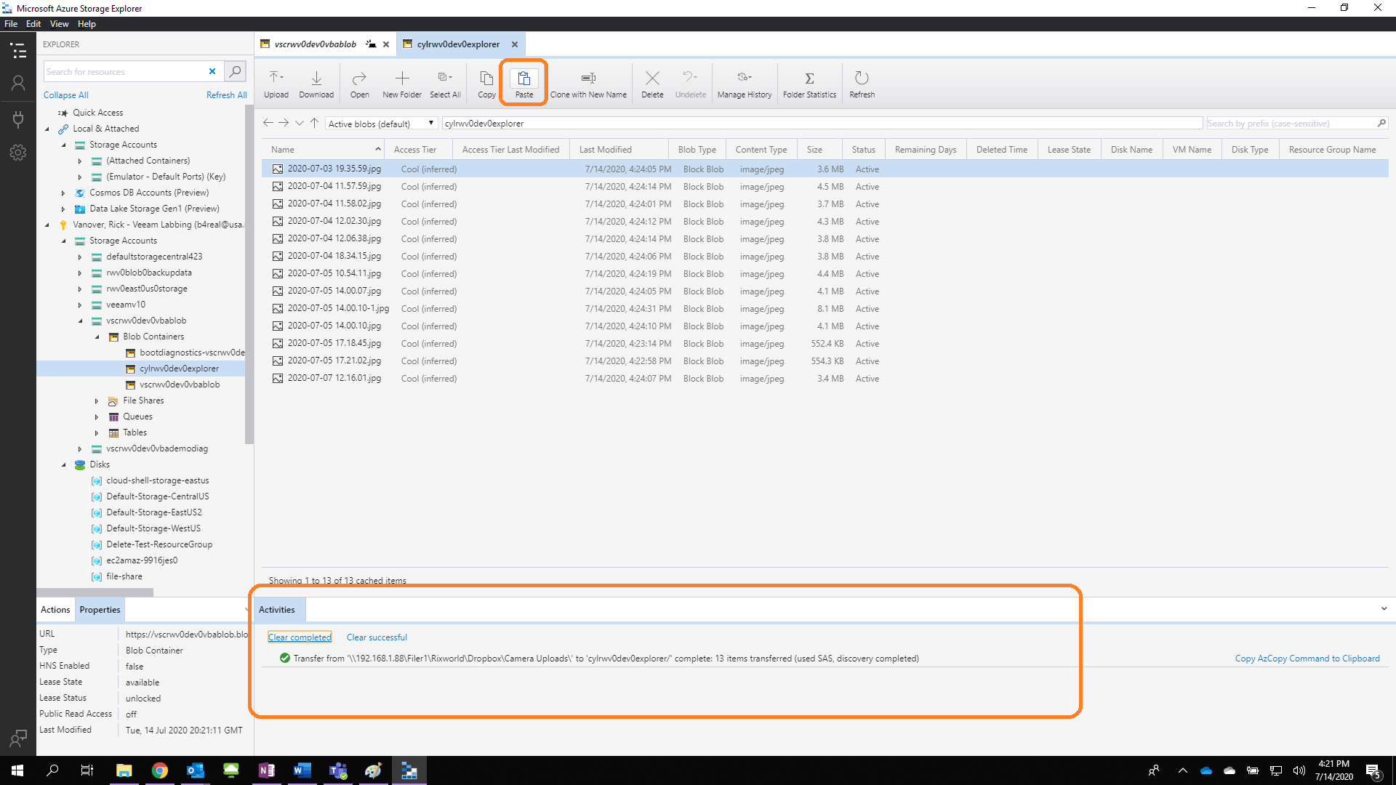1396x785 pixels.
Task: Click the Delete toolbar icon
Action: [x=652, y=84]
